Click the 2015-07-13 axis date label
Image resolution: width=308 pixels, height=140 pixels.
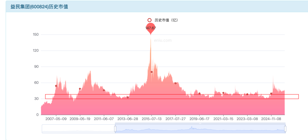tap(152, 119)
